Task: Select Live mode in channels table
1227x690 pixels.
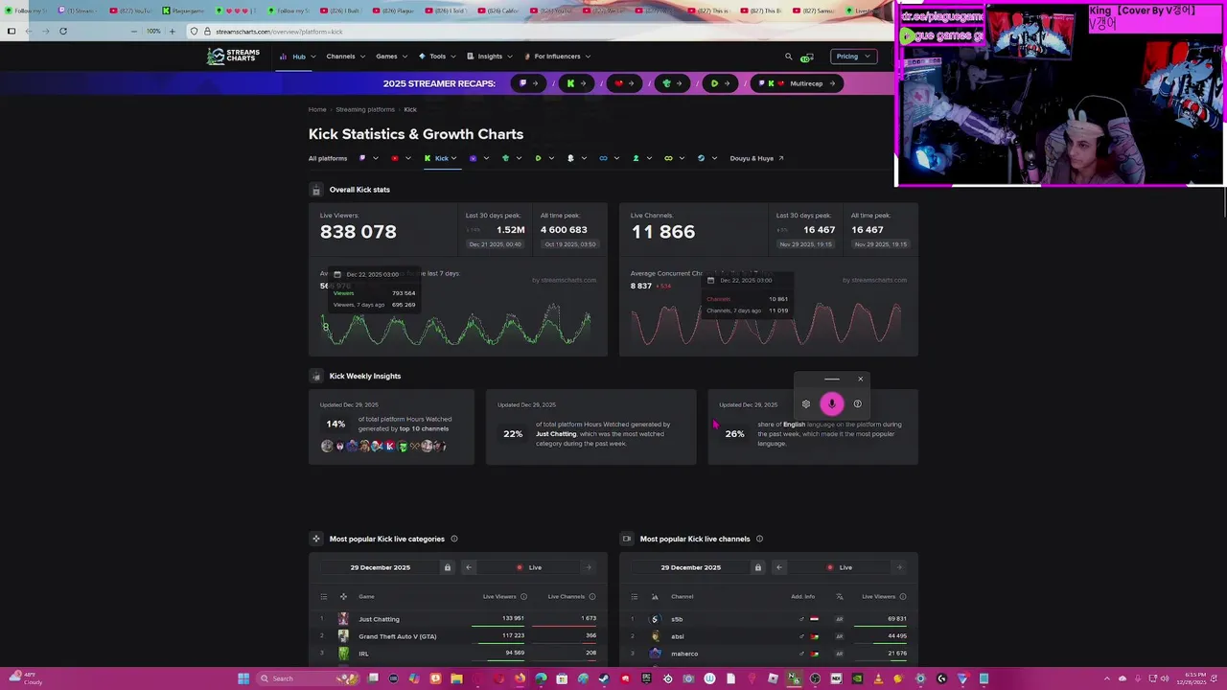Action: tap(840, 567)
